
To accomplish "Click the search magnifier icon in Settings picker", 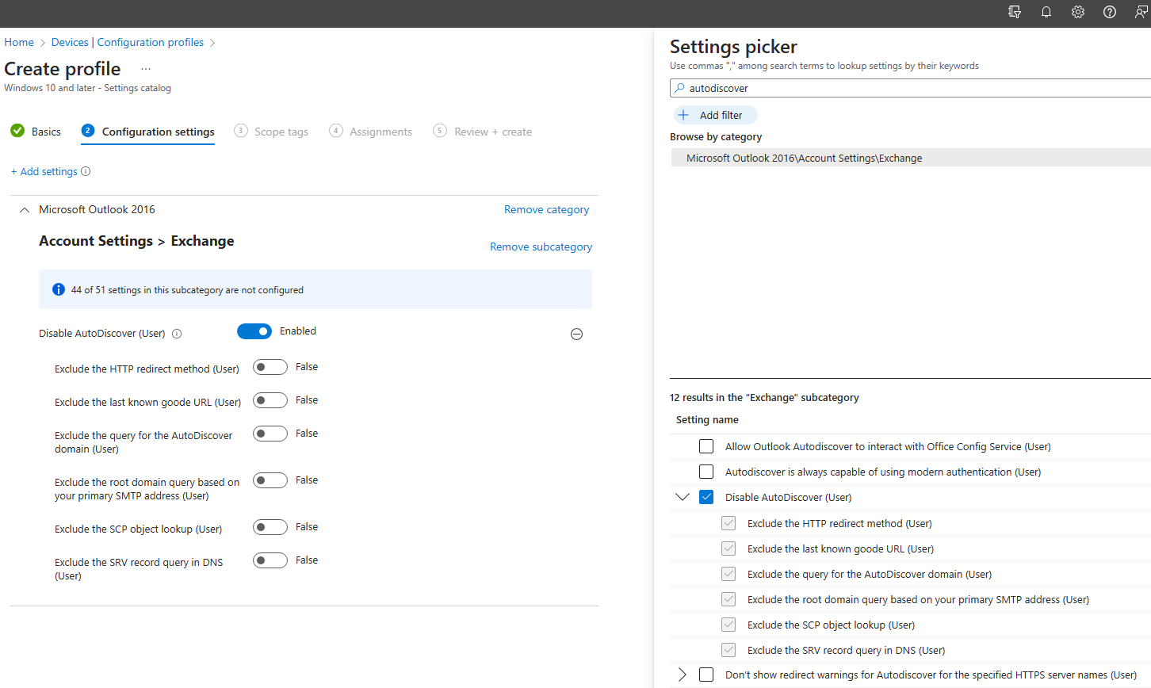I will (x=679, y=88).
